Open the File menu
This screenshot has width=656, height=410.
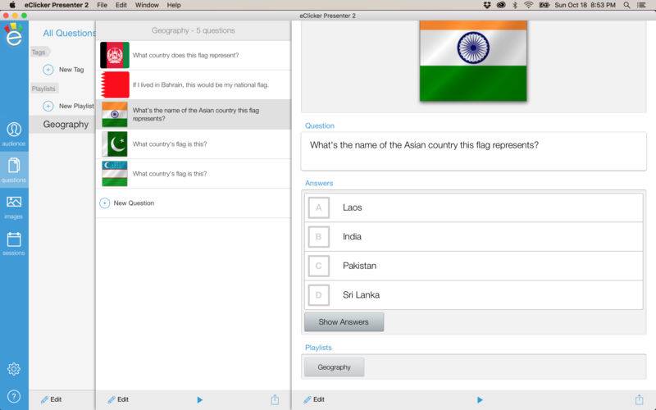pos(102,5)
